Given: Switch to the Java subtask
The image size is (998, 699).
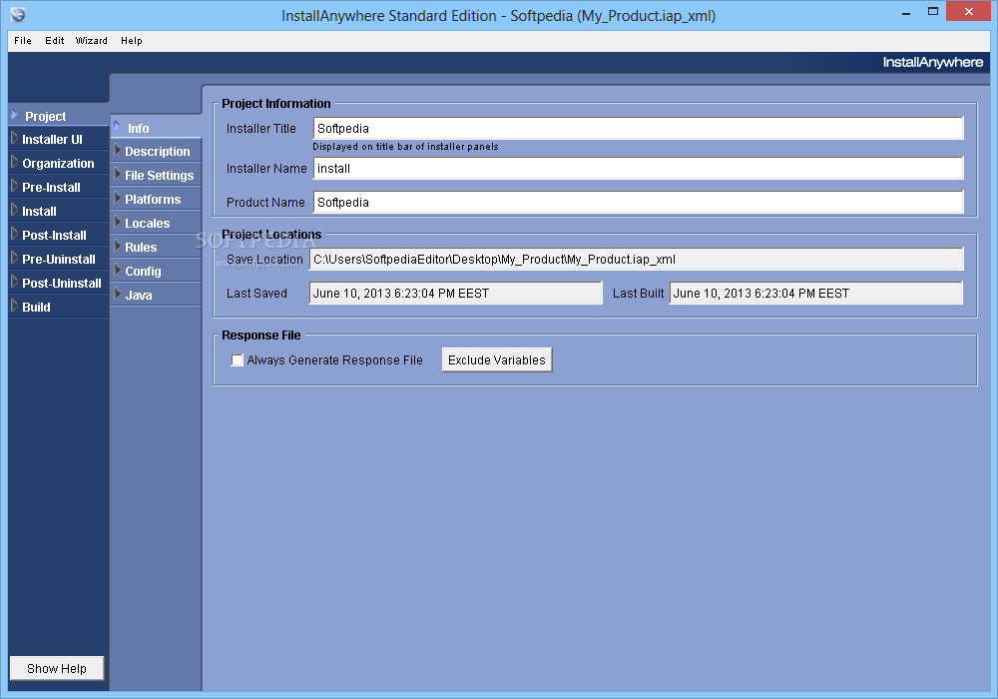Looking at the screenshot, I should tap(156, 296).
